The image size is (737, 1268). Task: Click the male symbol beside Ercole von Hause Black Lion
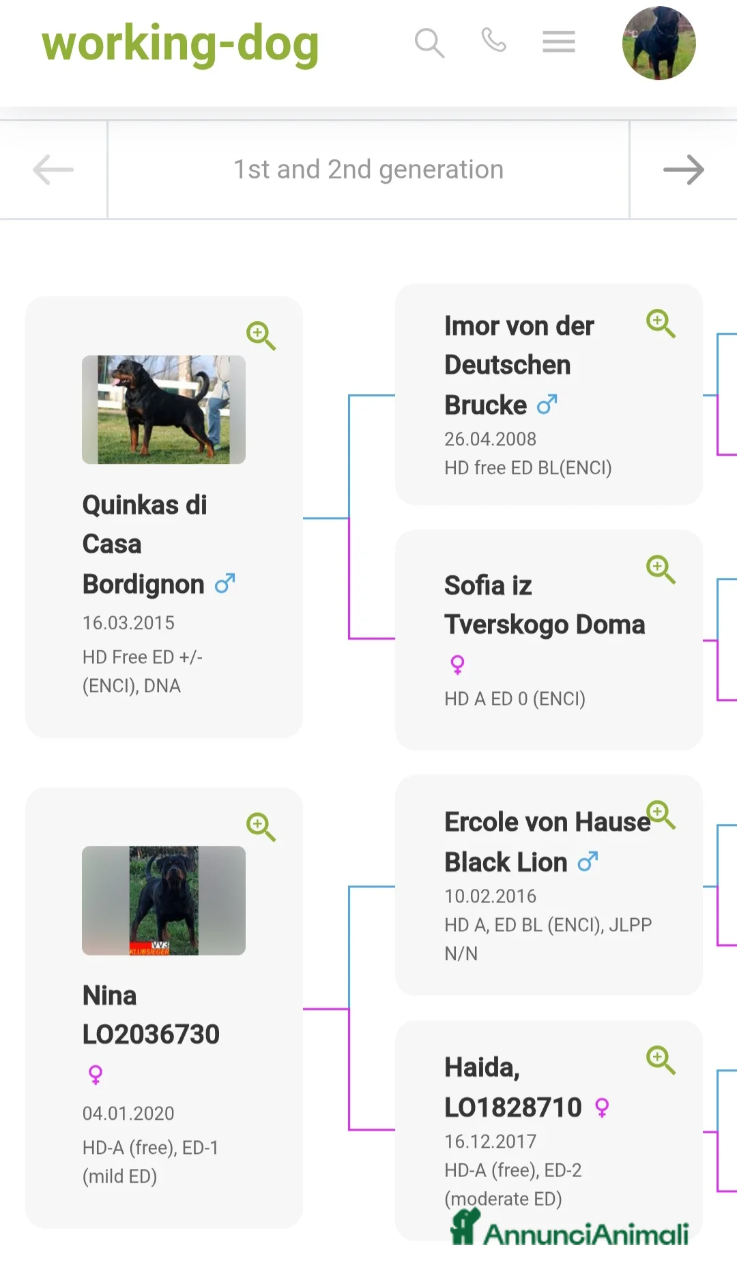click(588, 862)
